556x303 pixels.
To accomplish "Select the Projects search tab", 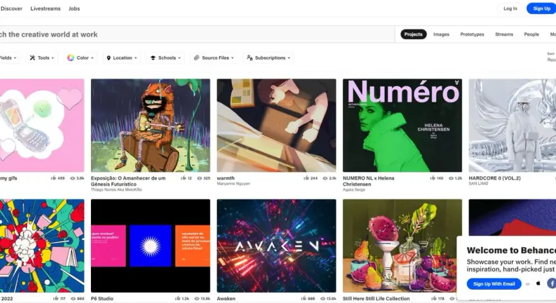I will coord(413,34).
